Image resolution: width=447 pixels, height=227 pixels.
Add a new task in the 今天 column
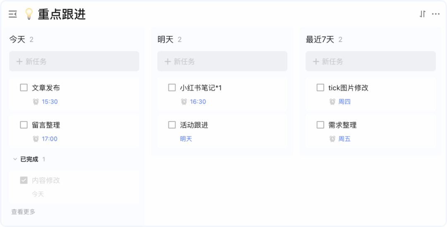click(x=74, y=61)
